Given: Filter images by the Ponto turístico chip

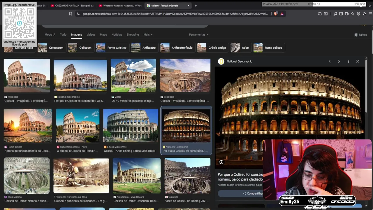Looking at the screenshot, I should (x=112, y=48).
